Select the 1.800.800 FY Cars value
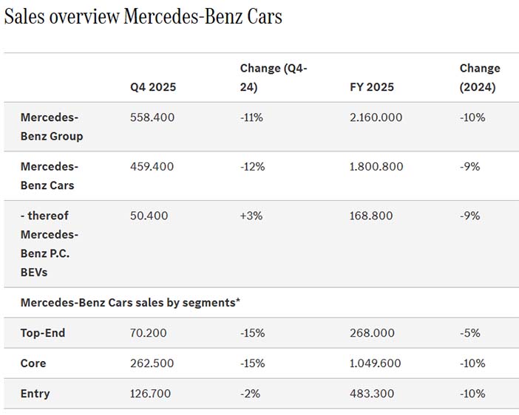Viewport: 519px width, 415px height. click(376, 167)
